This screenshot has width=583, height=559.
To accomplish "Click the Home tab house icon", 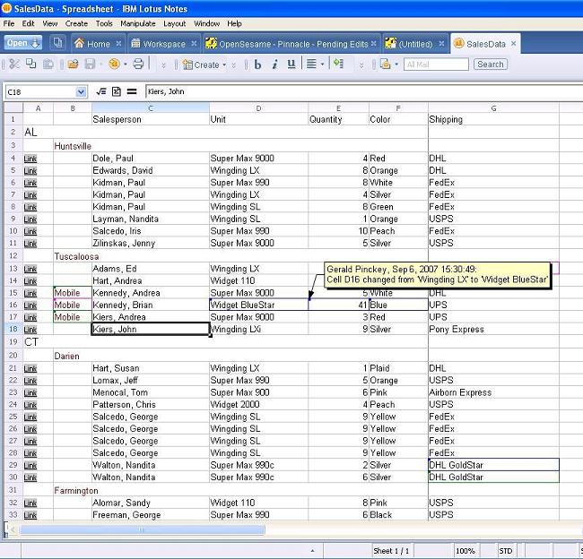I will tap(80, 43).
